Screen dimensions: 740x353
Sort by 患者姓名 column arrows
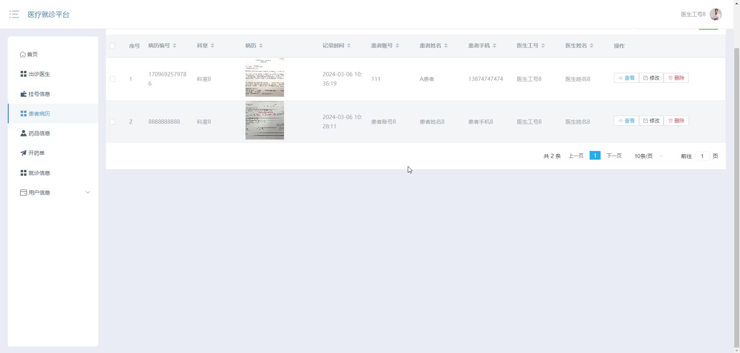(x=446, y=45)
